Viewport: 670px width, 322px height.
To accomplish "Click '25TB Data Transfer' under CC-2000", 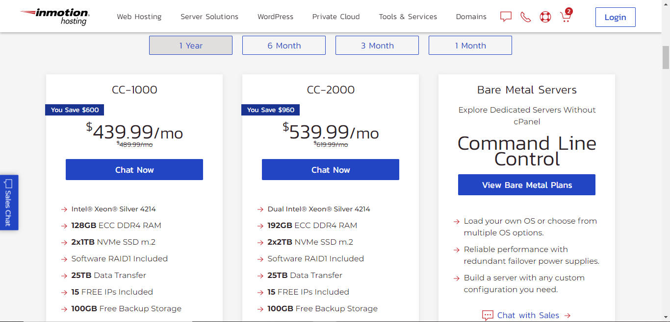I will [x=305, y=276].
